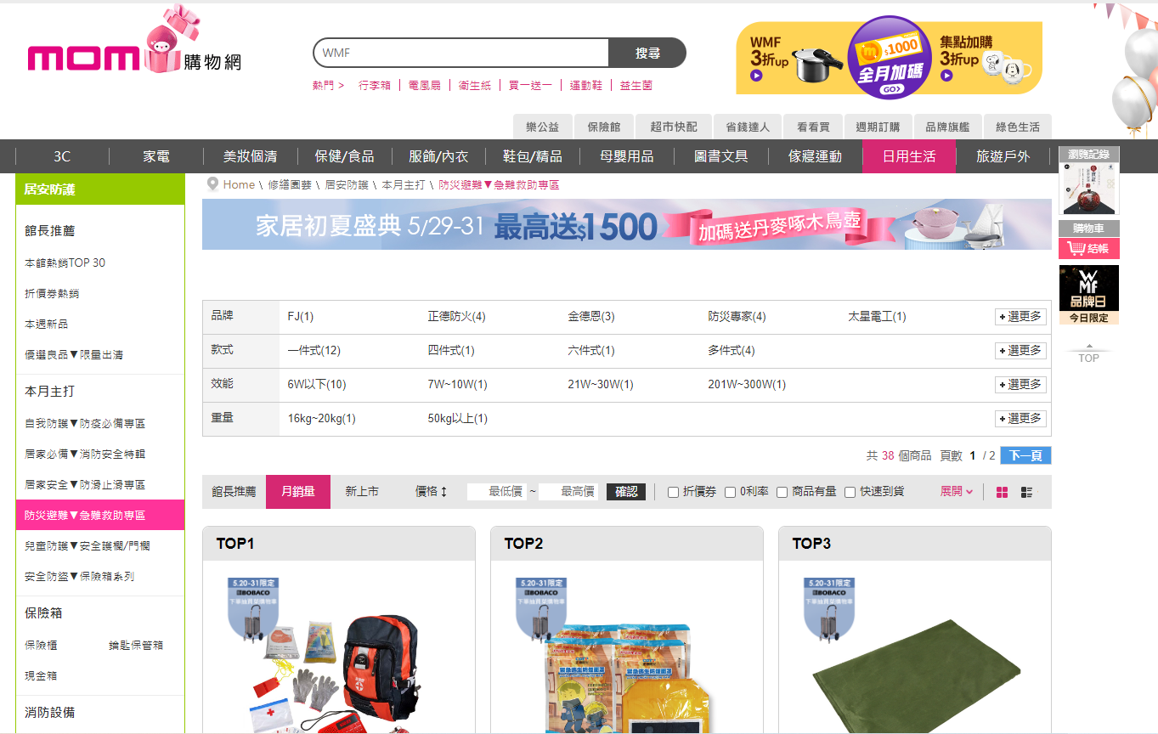Open sidebar 安全防盜▼保險箱系列
The width and height of the screenshot is (1158, 734).
click(x=80, y=576)
